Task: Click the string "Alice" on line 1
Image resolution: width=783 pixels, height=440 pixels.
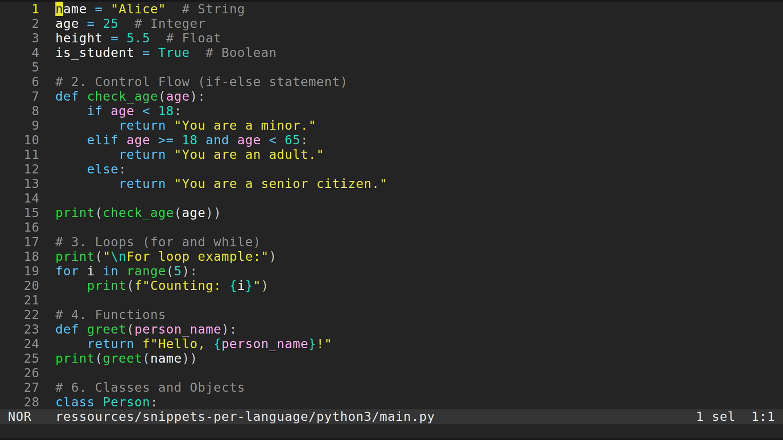Action: 137,9
